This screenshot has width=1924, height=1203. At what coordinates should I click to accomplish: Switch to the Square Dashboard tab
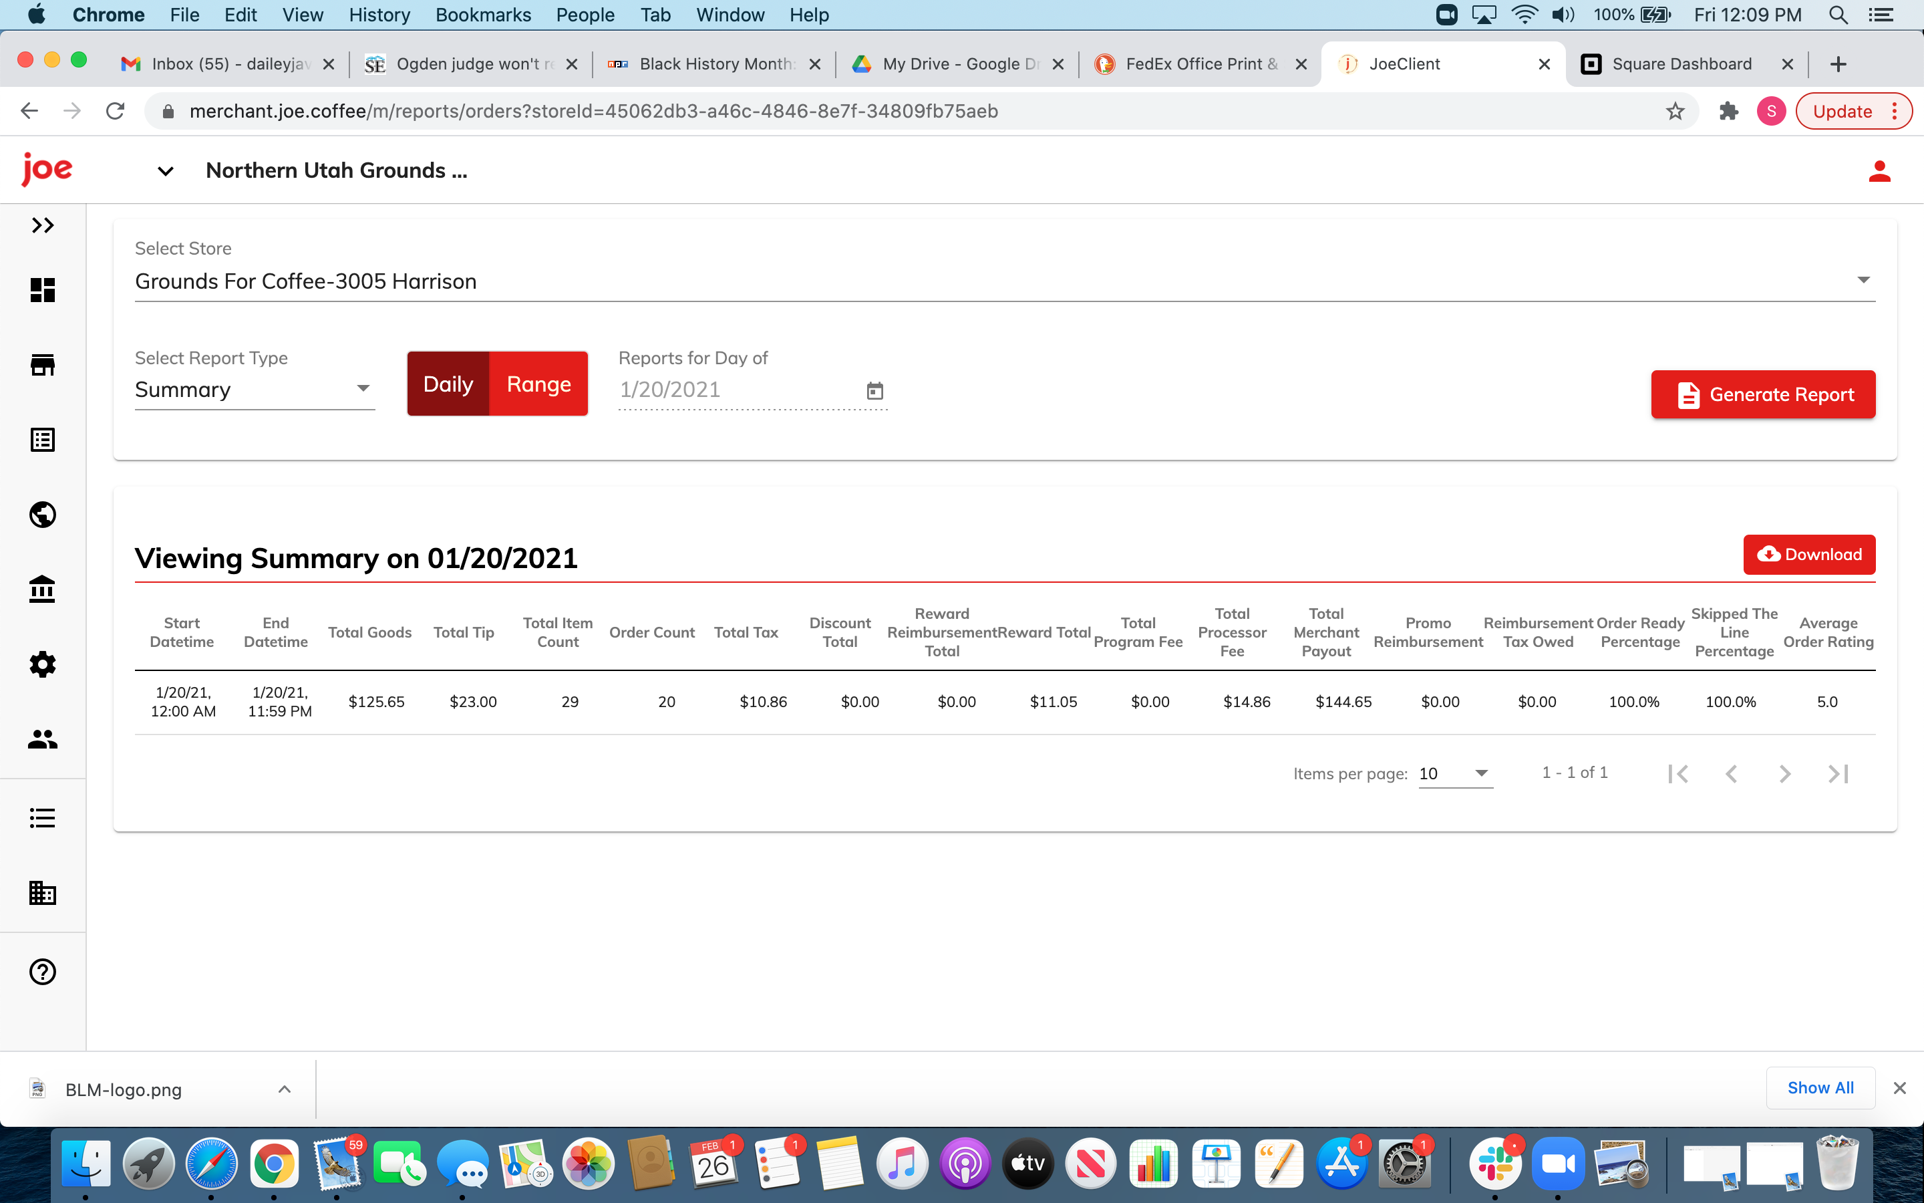1686,64
